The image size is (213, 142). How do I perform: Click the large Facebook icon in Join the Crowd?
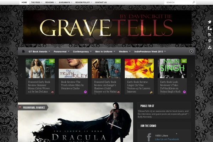(x=149, y=137)
